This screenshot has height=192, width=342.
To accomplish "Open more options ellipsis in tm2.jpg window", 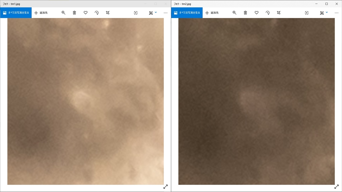I will coord(337,13).
